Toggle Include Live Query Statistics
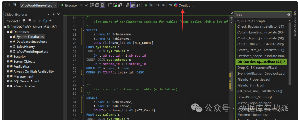298x120 pixels. click(x=115, y=5)
